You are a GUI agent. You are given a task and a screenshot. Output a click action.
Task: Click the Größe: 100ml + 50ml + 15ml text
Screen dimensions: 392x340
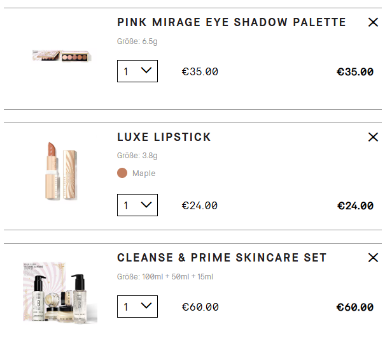[165, 277]
